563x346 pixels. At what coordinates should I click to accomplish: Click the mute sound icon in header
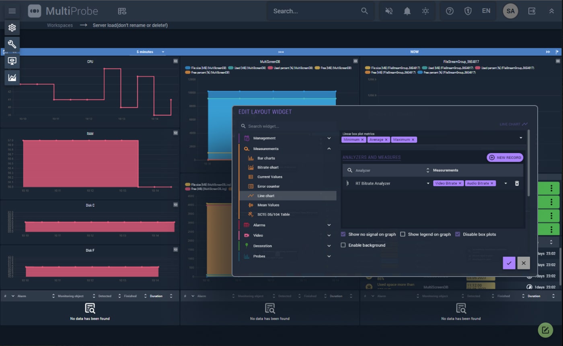coord(388,11)
